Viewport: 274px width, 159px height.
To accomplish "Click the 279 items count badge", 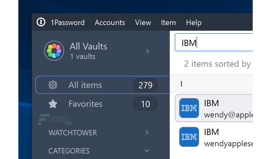I will point(146,85).
